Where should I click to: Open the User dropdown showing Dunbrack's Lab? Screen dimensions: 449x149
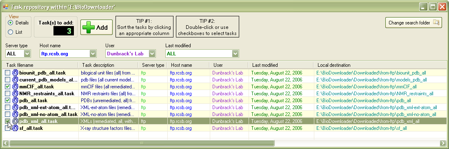pyautogui.click(x=152, y=53)
